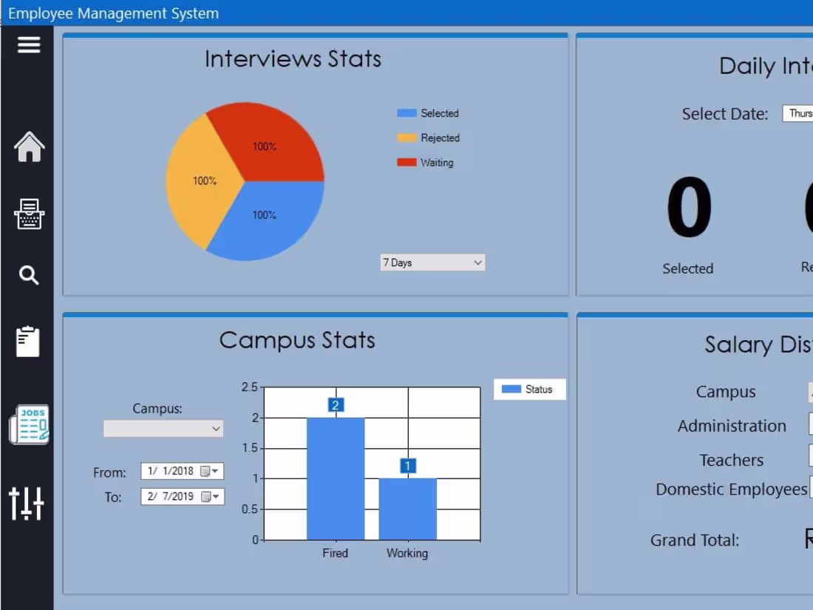Open the printing section from the sidebar

pos(29,216)
